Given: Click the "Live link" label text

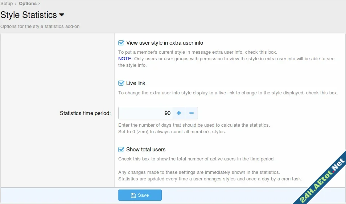Looking at the screenshot, I should coord(136,83).
